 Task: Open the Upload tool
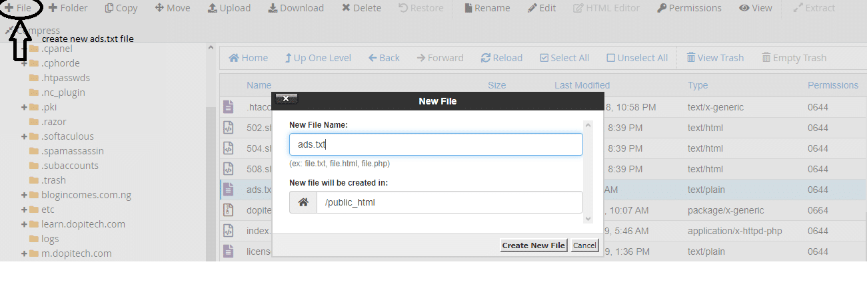[229, 8]
